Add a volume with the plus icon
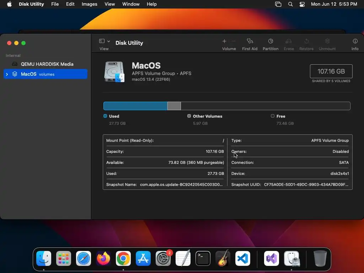This screenshot has height=273, width=364. click(x=224, y=41)
